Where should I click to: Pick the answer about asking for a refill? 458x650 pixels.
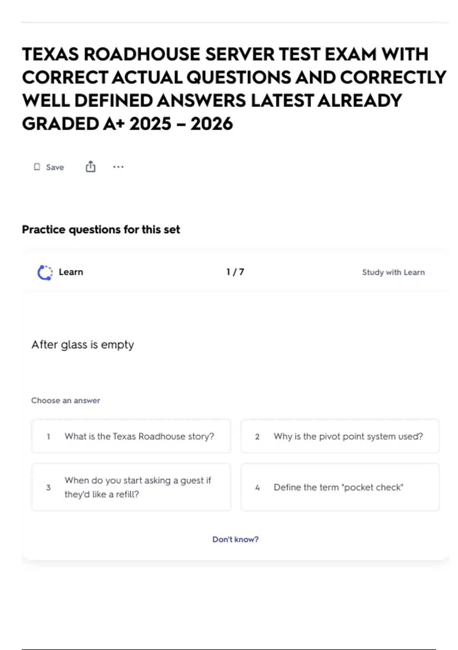(x=131, y=487)
